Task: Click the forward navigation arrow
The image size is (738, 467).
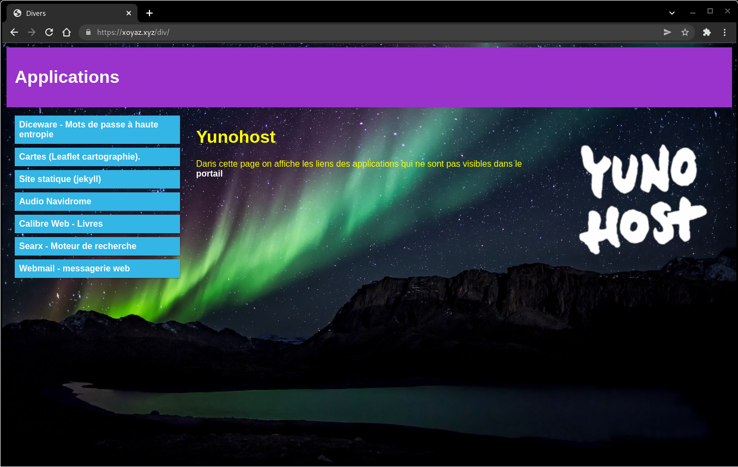Action: (32, 32)
